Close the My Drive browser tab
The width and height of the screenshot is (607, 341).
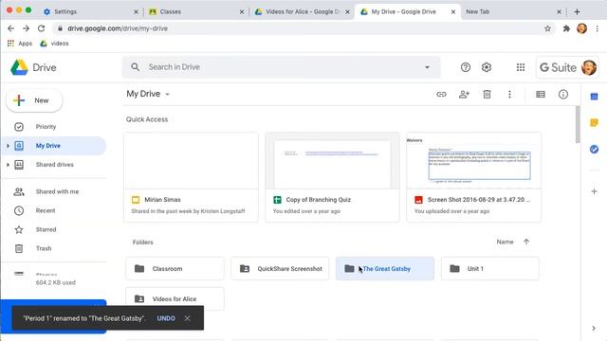[453, 12]
